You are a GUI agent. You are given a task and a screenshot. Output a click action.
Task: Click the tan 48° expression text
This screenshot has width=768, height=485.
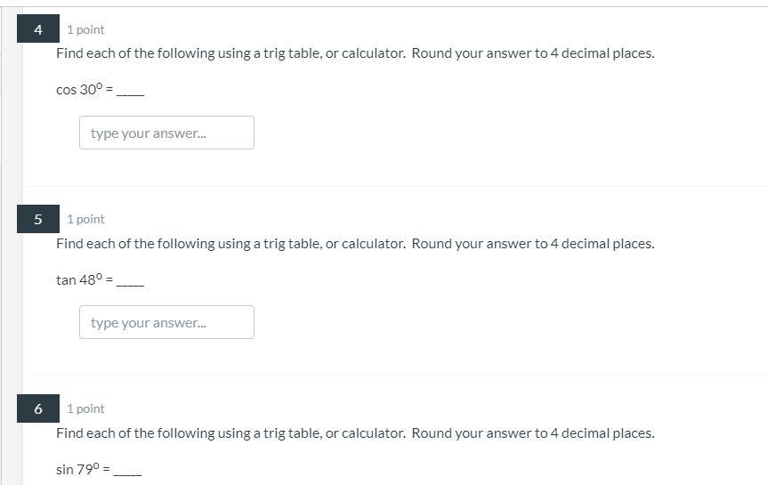pyautogui.click(x=79, y=279)
